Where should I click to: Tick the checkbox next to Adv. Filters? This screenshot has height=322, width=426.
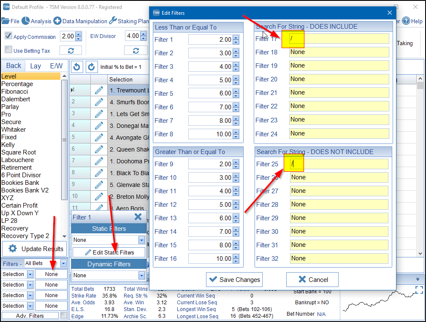pyautogui.click(x=63, y=315)
